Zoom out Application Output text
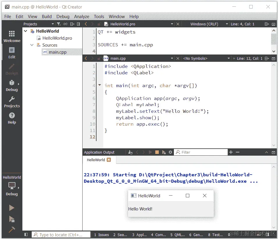278x239 pixels. click(238, 152)
